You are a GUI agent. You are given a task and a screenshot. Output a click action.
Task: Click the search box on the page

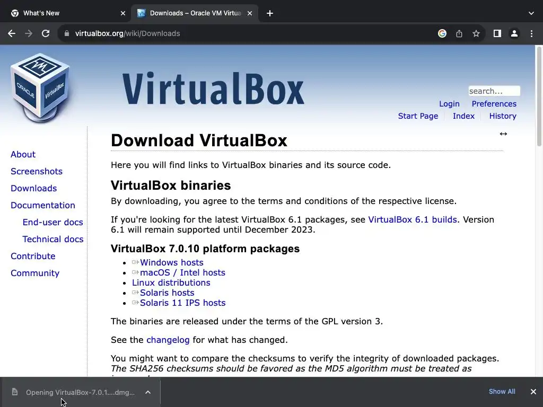coord(494,91)
